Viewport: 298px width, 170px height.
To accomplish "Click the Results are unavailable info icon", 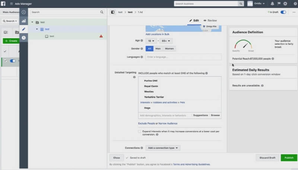I will [262, 86].
